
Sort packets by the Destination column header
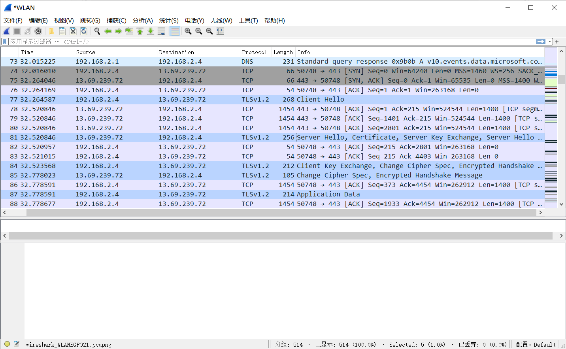point(198,52)
